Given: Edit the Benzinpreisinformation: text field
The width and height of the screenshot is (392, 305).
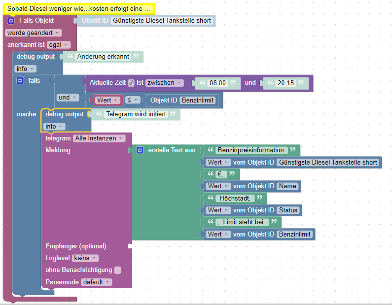Looking at the screenshot, I should [251, 150].
